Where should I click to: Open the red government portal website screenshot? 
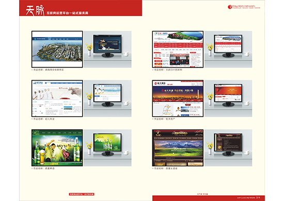click(178, 49)
